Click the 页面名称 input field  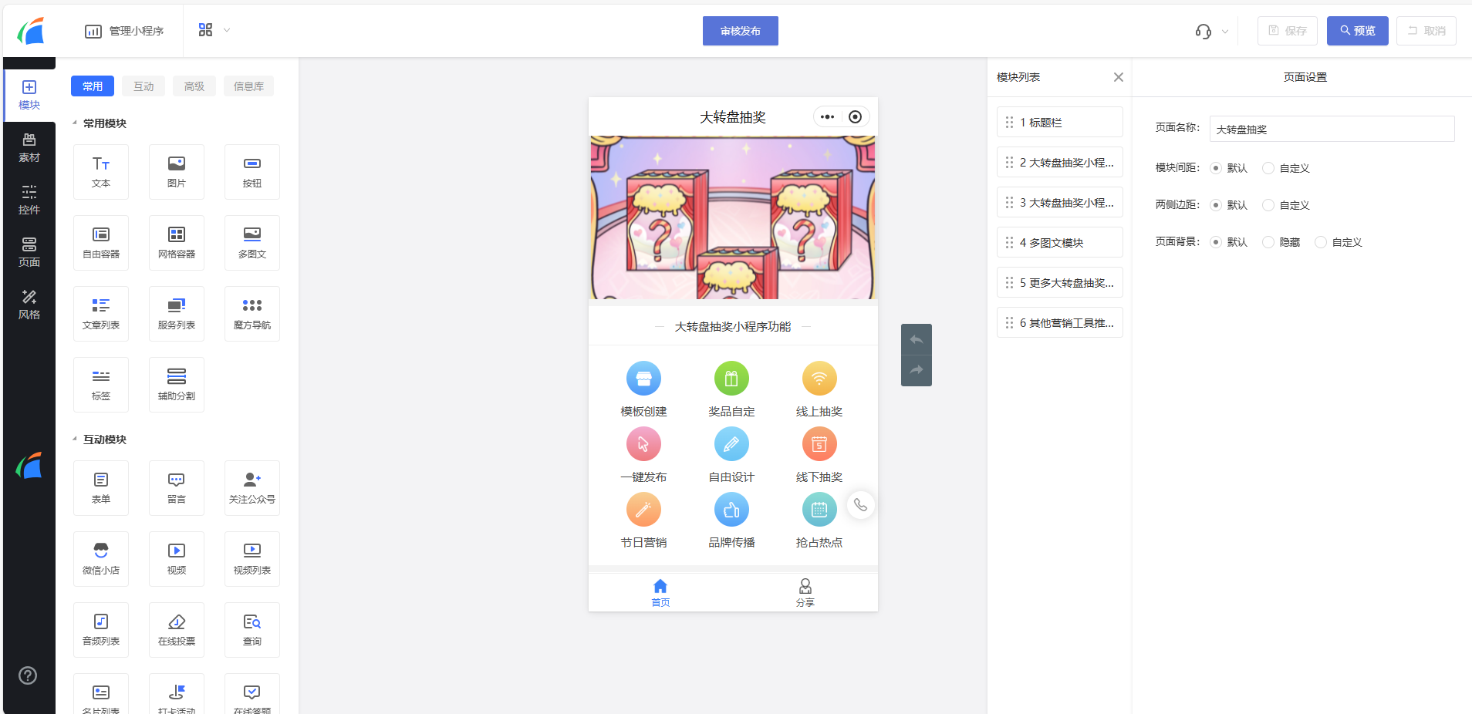[x=1332, y=129]
